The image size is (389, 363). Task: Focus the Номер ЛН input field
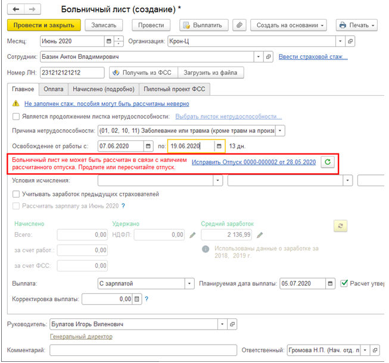click(x=72, y=73)
